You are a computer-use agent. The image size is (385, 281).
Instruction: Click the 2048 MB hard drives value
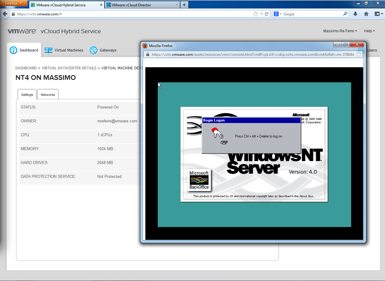point(105,163)
